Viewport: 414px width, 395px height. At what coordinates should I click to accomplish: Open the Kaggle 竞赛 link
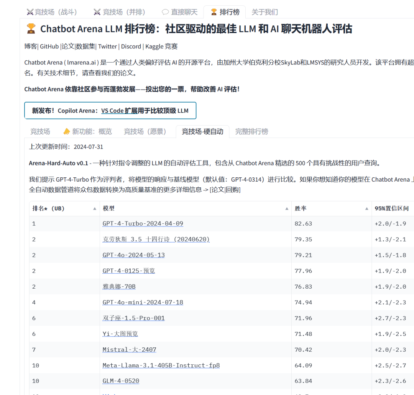click(161, 46)
